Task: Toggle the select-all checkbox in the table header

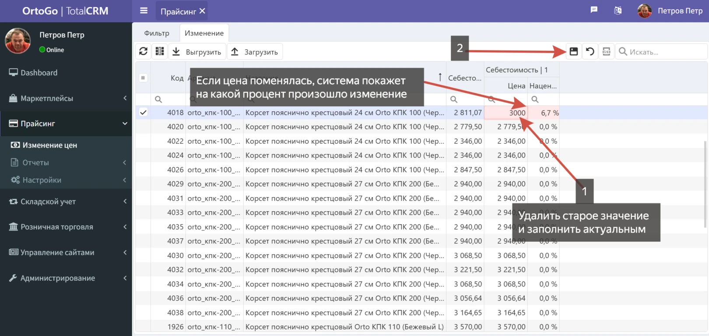Action: coord(143,78)
